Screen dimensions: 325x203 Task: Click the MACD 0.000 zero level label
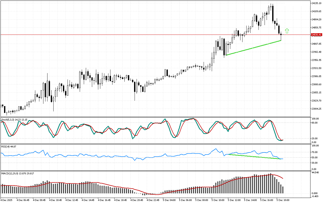click(315, 193)
